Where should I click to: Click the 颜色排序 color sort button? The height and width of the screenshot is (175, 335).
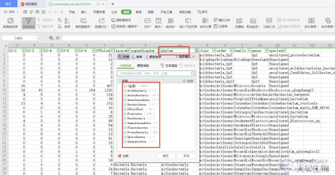(153, 57)
